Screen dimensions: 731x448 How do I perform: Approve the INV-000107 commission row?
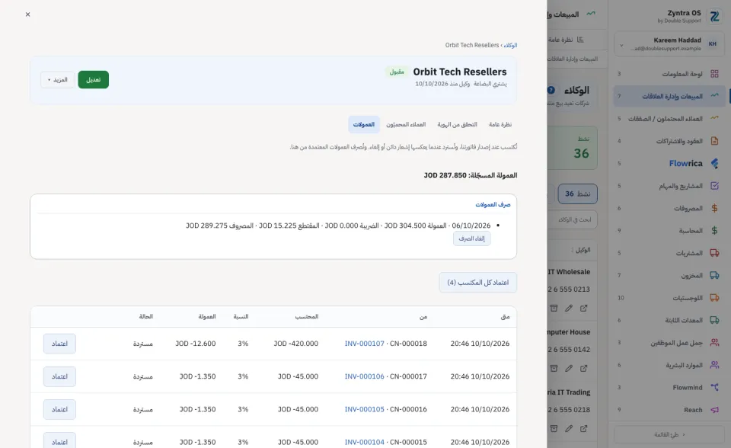[x=59, y=344]
